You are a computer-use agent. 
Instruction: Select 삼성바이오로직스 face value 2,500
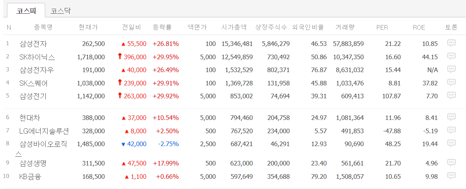pyautogui.click(x=208, y=144)
